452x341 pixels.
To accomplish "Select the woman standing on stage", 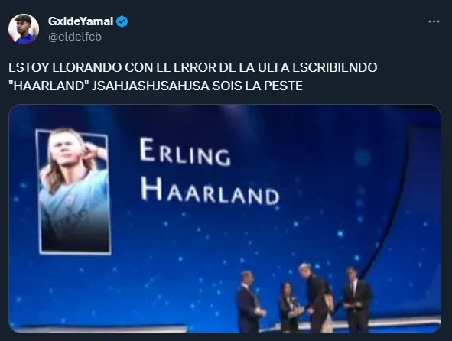I will click(289, 307).
